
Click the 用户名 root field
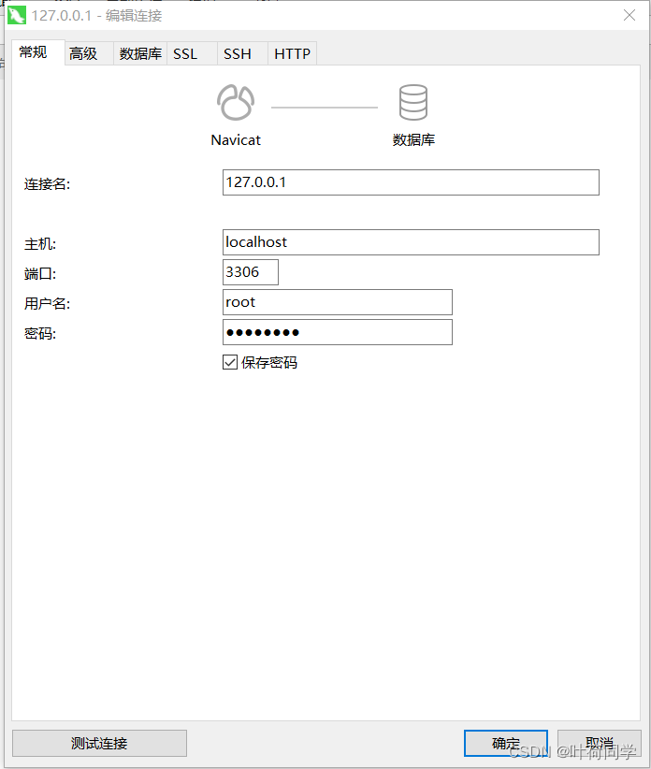(338, 302)
